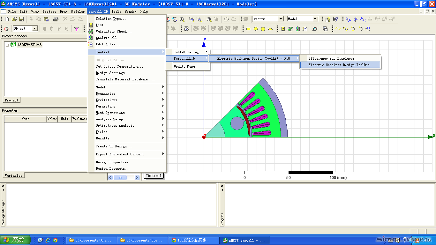The height and width of the screenshot is (245, 436).
Task: Click the ANSYS Maxwell taskbar button
Action: (245, 240)
